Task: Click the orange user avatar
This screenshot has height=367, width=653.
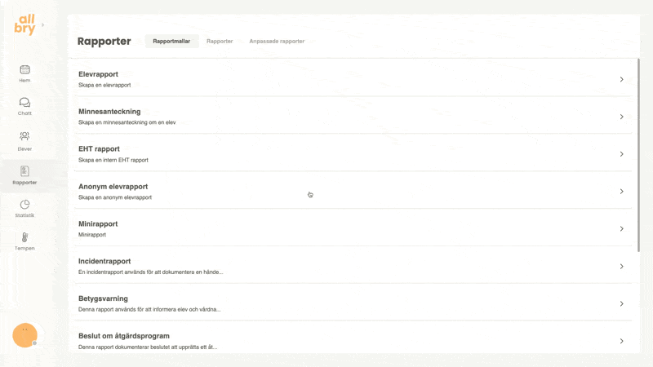Action: 24,335
